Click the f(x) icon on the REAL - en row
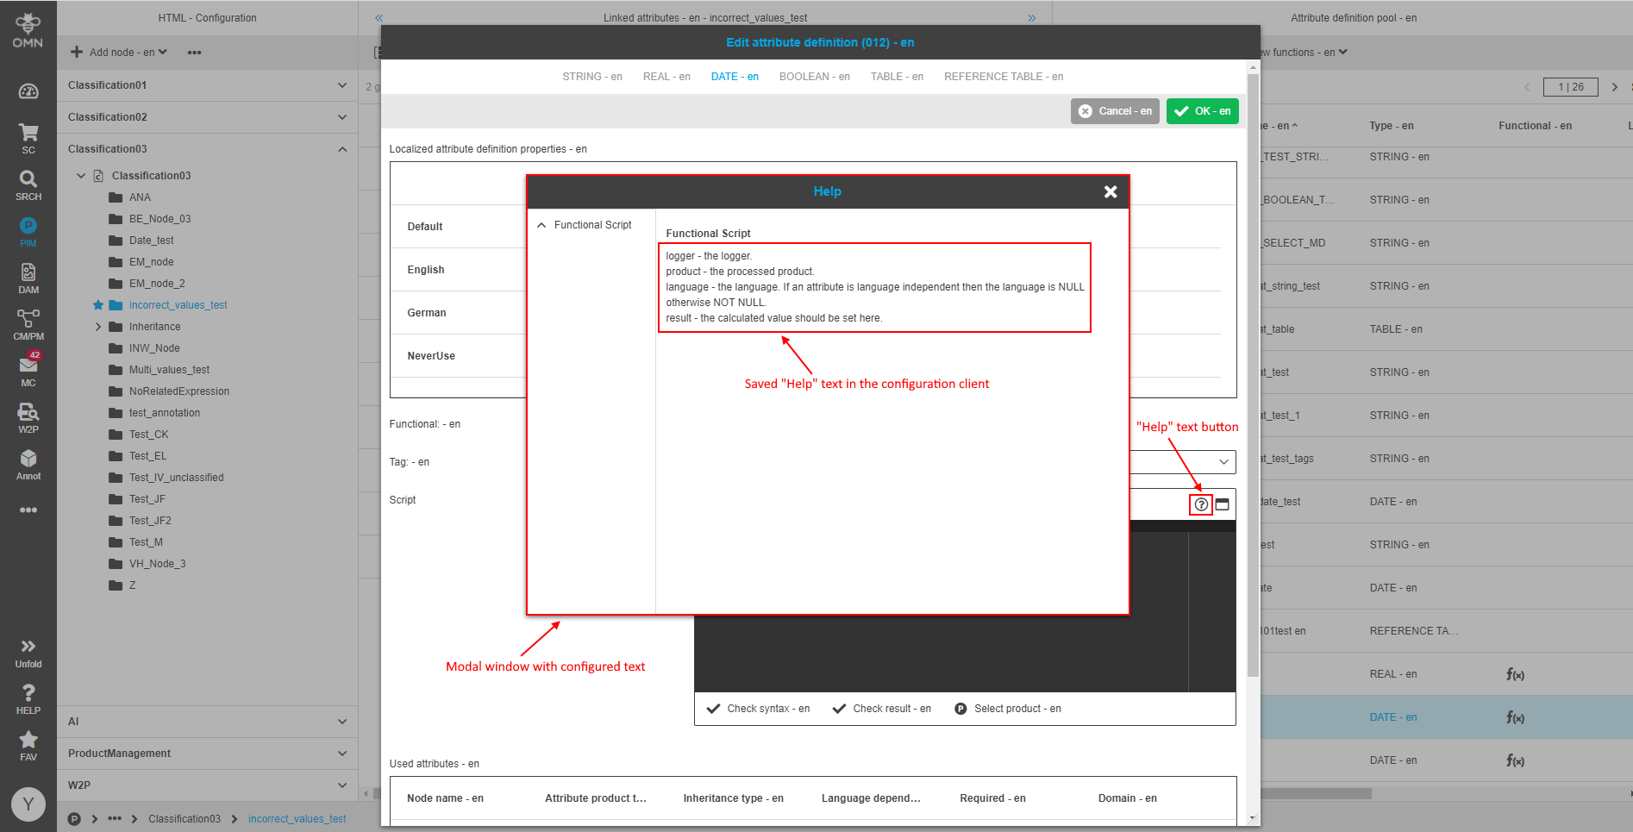The image size is (1633, 832). point(1516,674)
